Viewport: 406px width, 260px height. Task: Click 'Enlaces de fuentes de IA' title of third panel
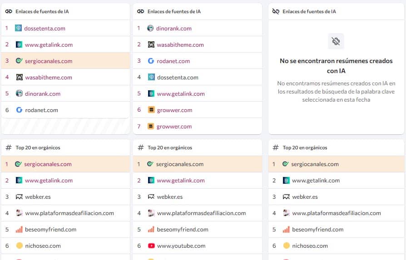(x=309, y=11)
